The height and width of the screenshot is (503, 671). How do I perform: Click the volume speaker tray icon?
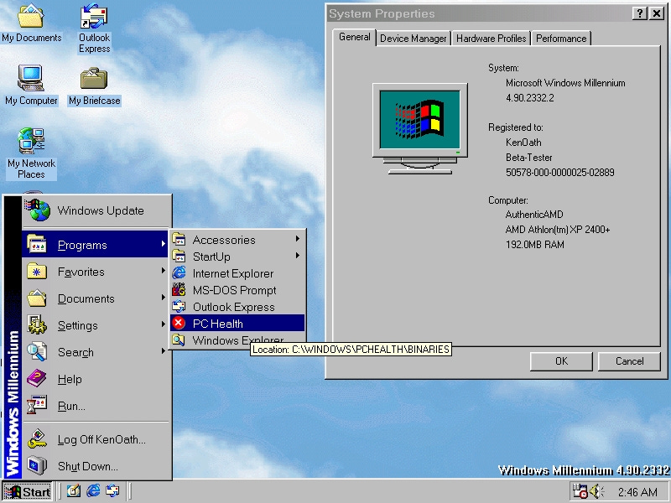pyautogui.click(x=597, y=491)
